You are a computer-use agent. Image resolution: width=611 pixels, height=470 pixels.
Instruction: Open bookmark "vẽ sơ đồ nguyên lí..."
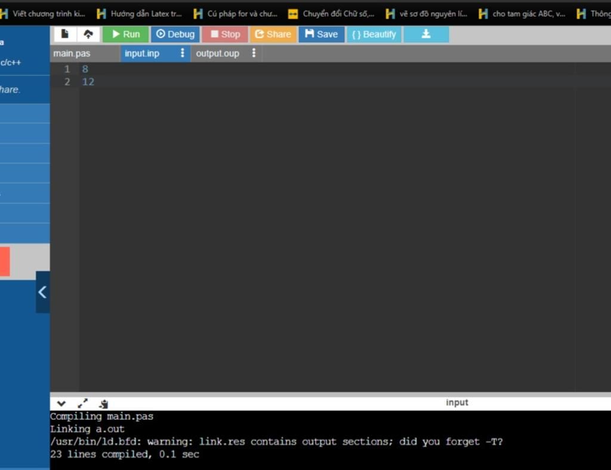(x=426, y=14)
